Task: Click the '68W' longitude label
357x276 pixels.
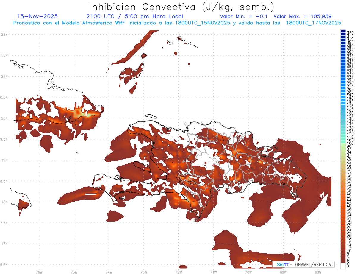Action: click(x=318, y=272)
